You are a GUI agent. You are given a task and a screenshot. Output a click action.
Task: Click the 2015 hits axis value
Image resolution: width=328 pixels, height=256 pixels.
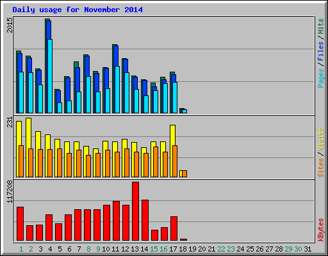click(10, 25)
